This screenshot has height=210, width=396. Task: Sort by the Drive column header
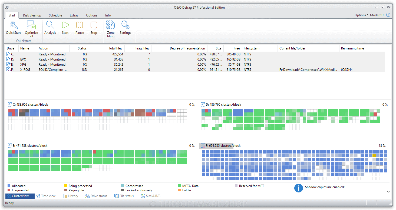pyautogui.click(x=12, y=48)
